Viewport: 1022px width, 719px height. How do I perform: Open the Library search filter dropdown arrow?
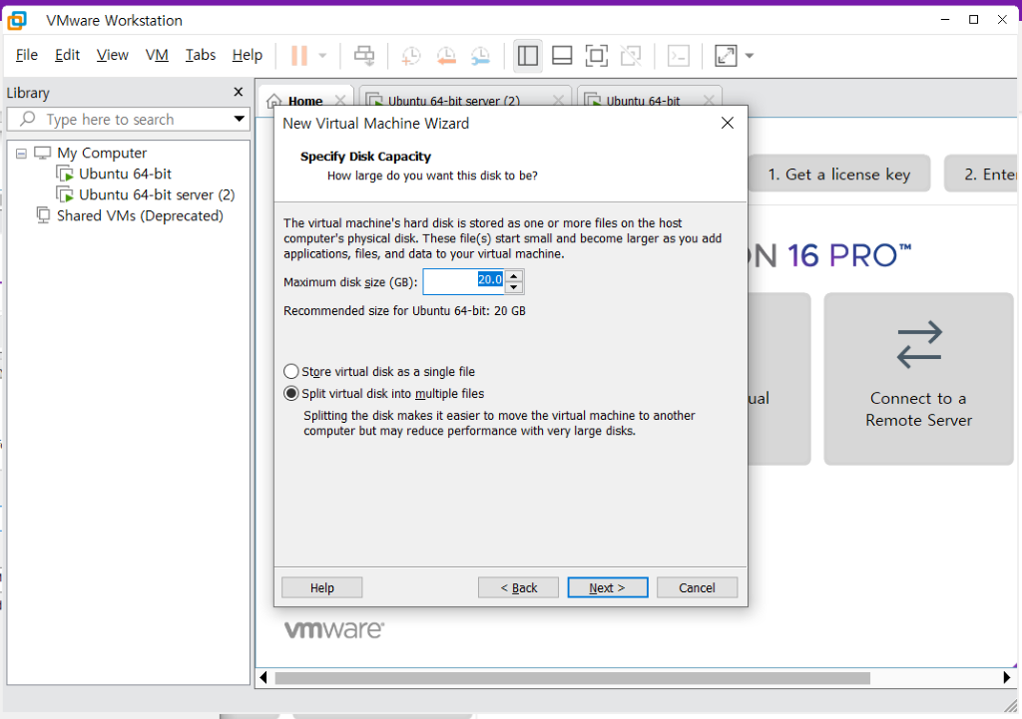click(x=240, y=119)
